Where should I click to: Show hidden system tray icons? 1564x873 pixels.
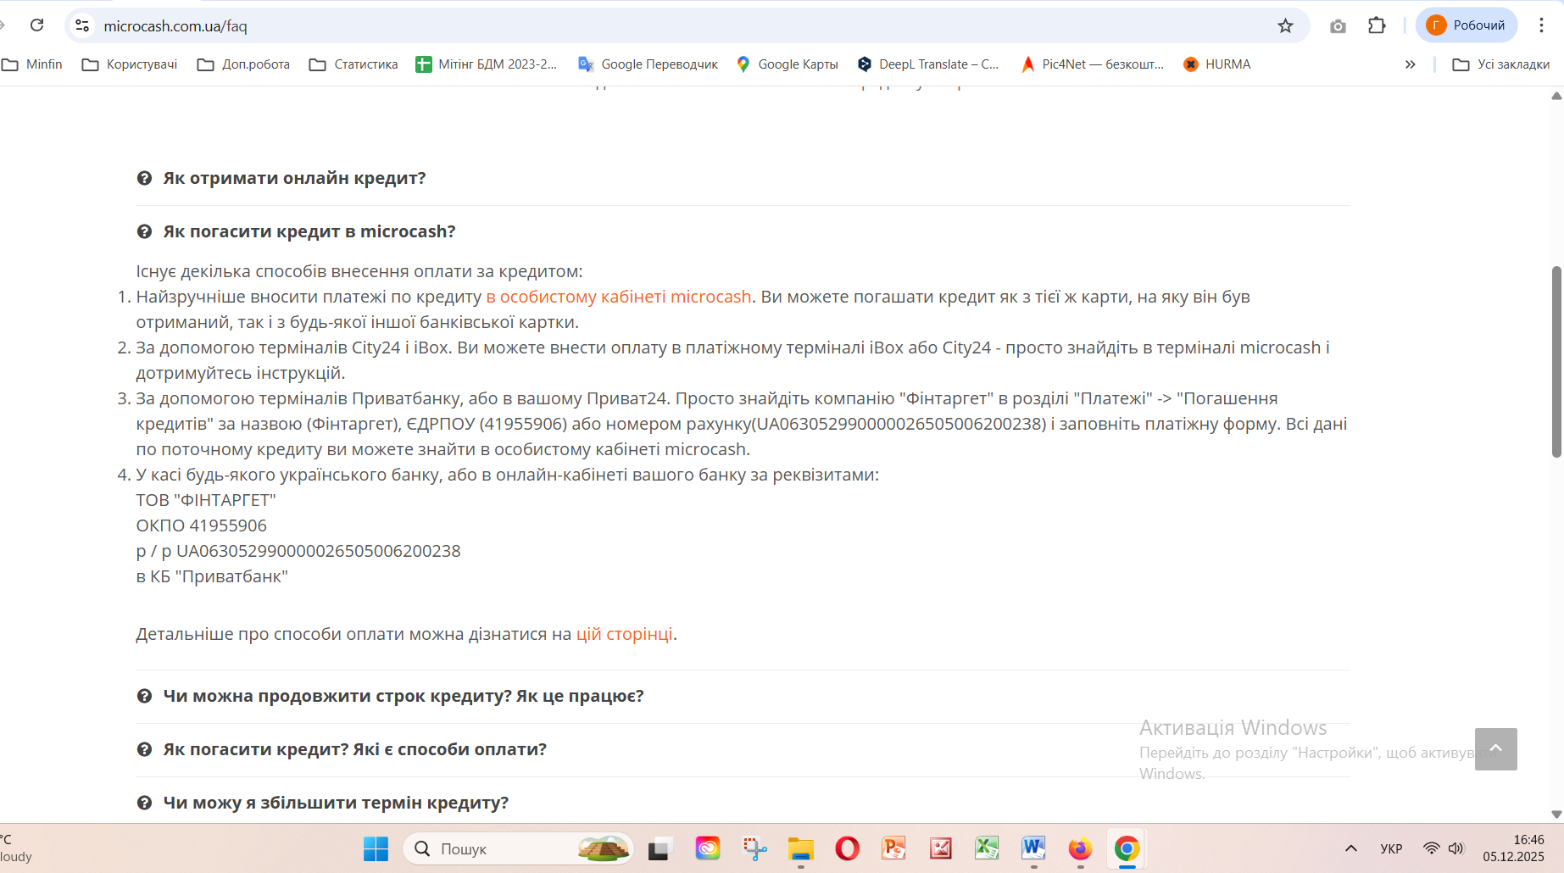pyautogui.click(x=1351, y=848)
